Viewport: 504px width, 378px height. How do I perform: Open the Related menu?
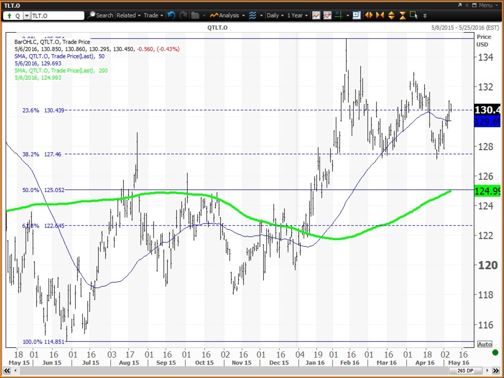[x=129, y=16]
